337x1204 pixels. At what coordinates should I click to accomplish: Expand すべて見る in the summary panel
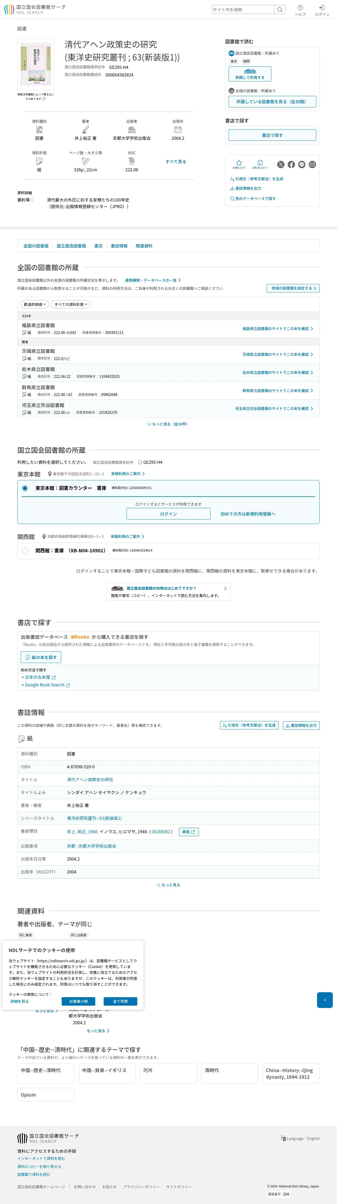coord(176,162)
